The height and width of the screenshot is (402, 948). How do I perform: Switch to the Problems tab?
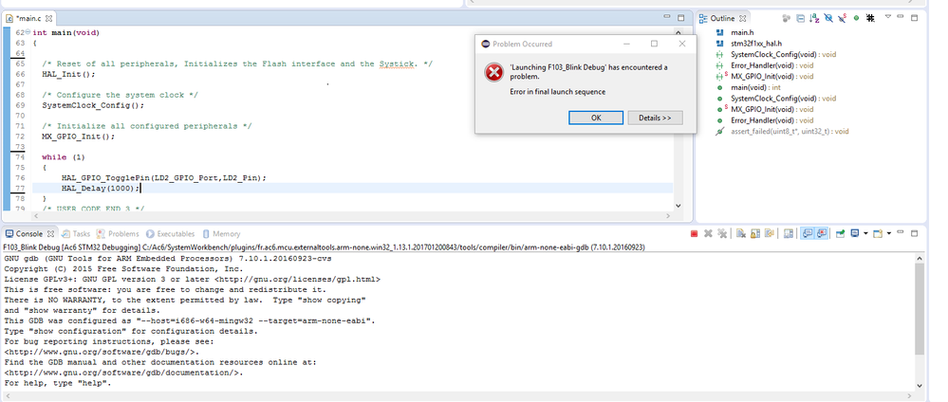pos(118,234)
